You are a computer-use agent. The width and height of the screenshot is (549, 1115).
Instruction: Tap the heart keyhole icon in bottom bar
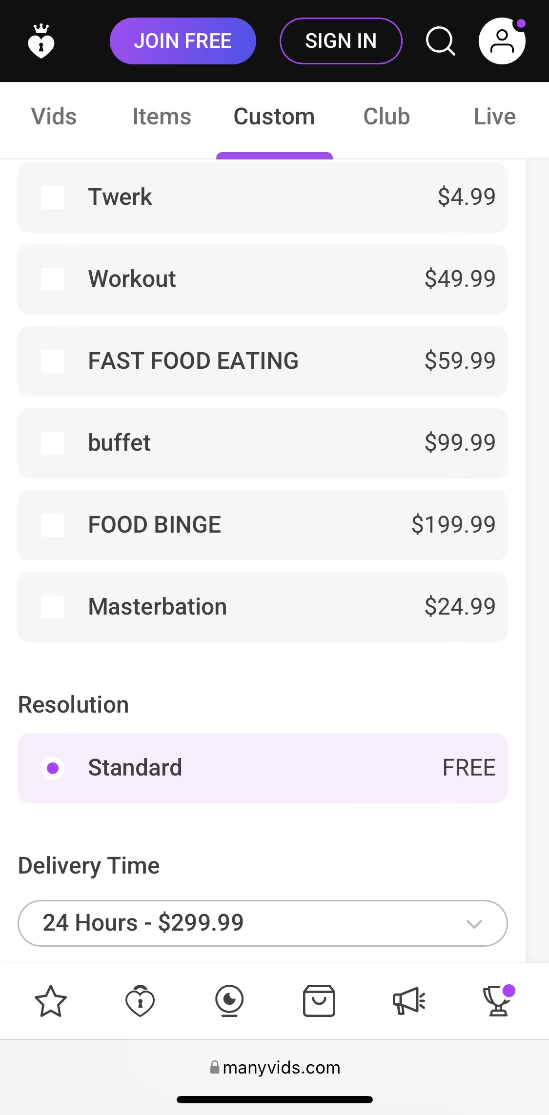click(140, 1001)
